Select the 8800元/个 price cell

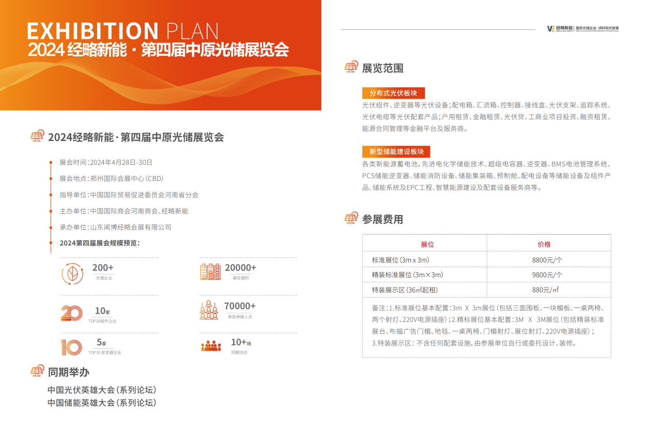(547, 260)
